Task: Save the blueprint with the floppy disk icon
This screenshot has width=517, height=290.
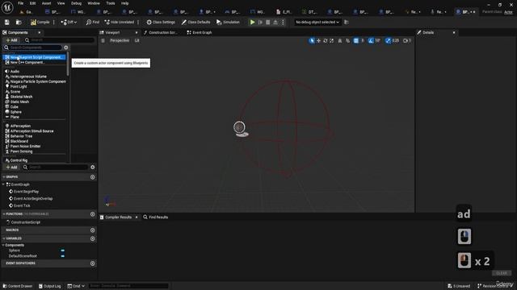Action: (x=7, y=22)
